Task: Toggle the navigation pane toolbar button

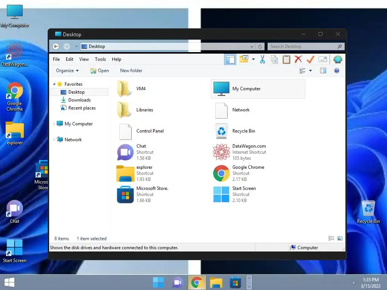Action: pyautogui.click(x=230, y=59)
